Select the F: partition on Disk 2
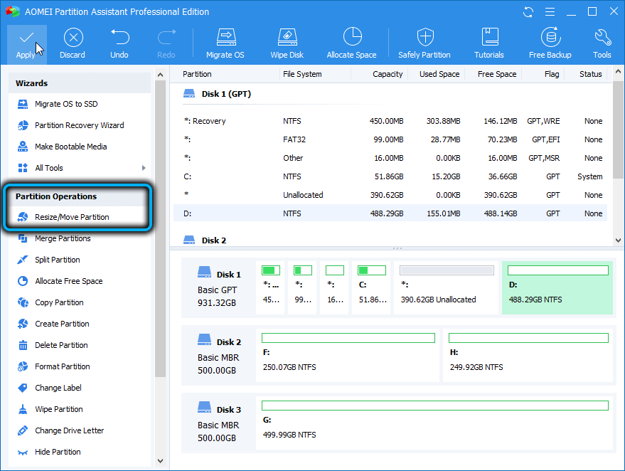 pyautogui.click(x=348, y=356)
